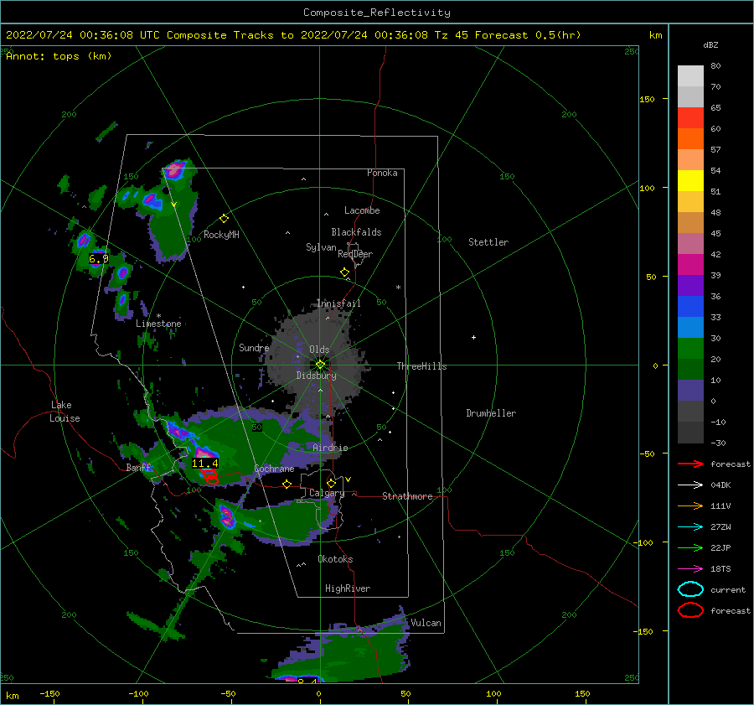Image resolution: width=754 pixels, height=705 pixels.
Task: Click the 18TS legend text
Action: click(x=720, y=569)
